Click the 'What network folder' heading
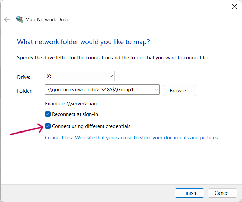 83,42
